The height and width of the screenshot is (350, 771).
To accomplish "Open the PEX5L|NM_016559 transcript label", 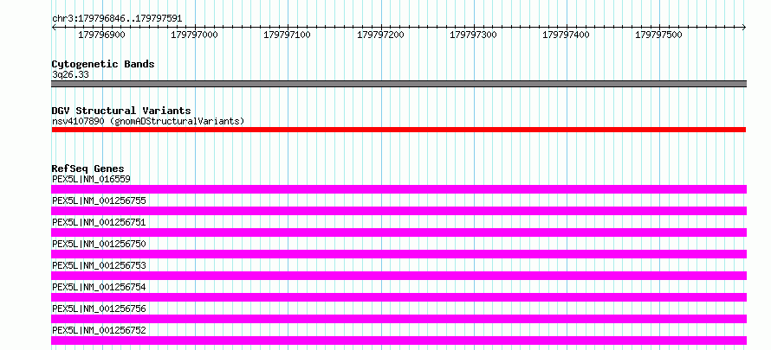I will (x=91, y=180).
